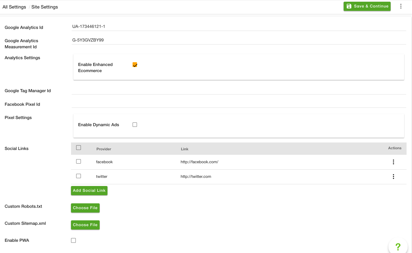This screenshot has height=253, width=412.
Task: Click the Enable Dynamic Ads label
Action: click(99, 125)
